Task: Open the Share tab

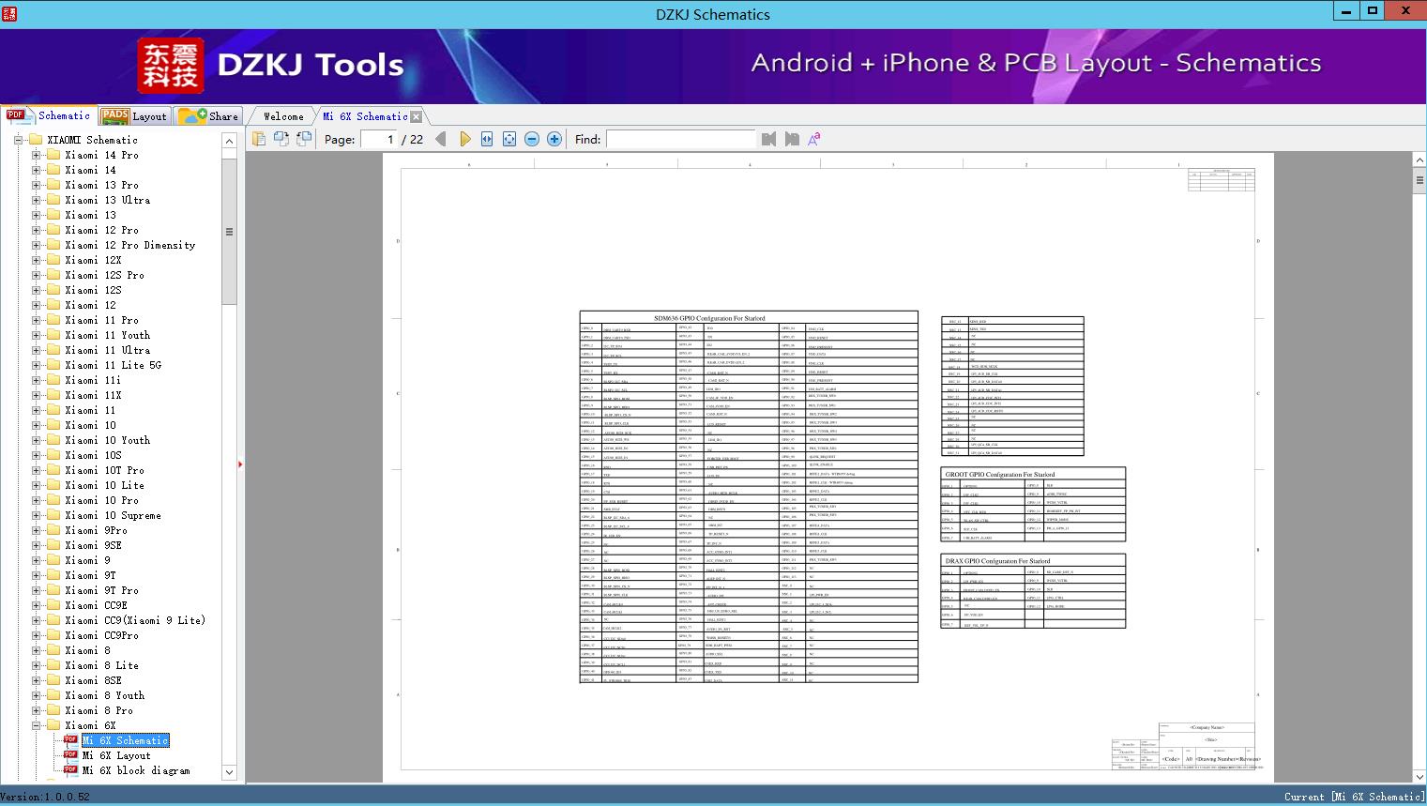Action: click(209, 116)
